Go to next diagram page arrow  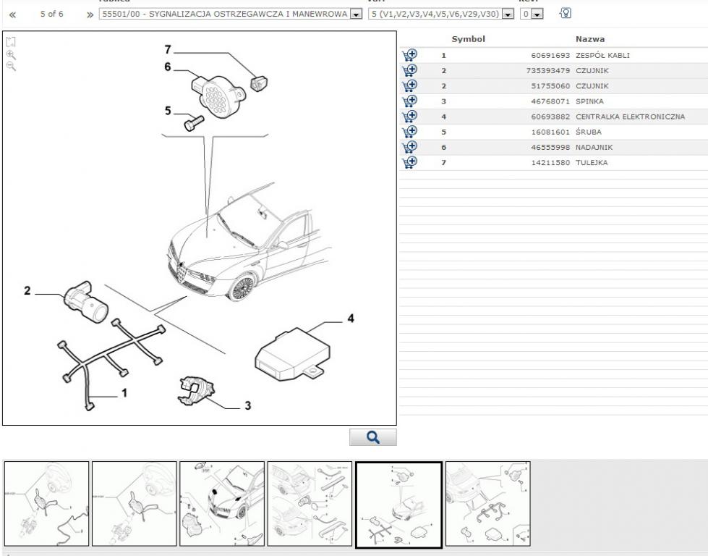pos(90,14)
